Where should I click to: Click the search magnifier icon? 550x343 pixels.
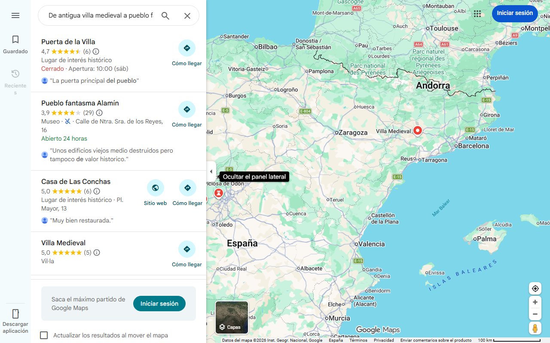[x=165, y=15]
